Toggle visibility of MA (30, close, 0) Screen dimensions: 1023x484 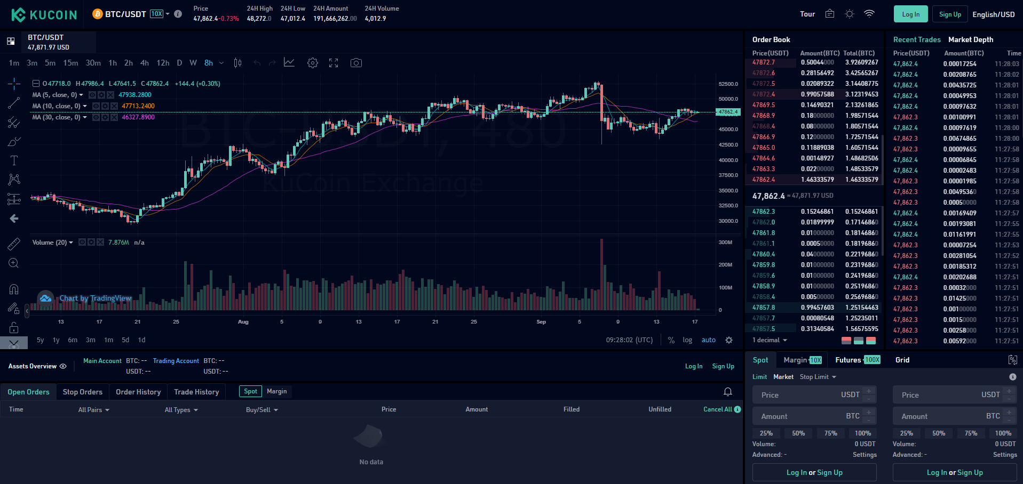point(96,117)
